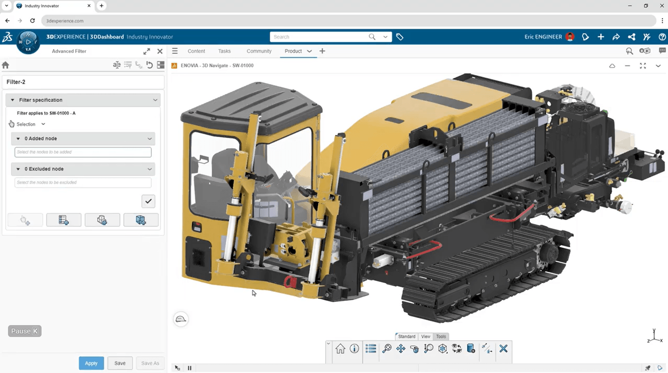
Task: Switch to the Tools tab in the viewer toolbar
Action: click(x=440, y=336)
